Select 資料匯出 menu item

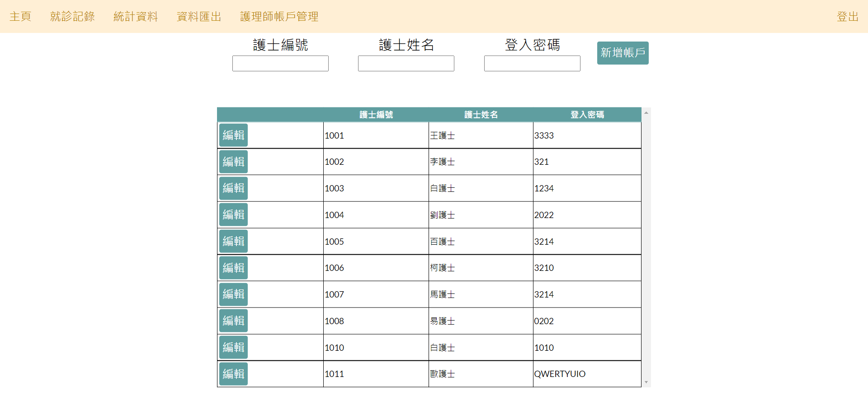pyautogui.click(x=199, y=17)
